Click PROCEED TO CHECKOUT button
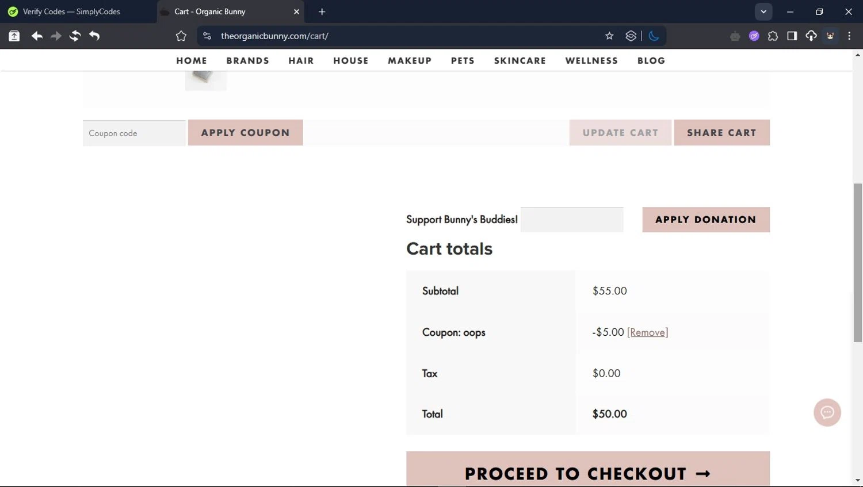This screenshot has width=863, height=487. [x=588, y=469]
